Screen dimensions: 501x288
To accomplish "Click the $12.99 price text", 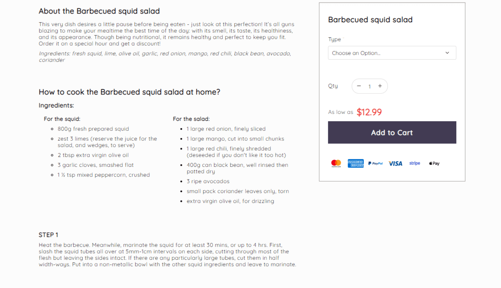I will pyautogui.click(x=369, y=112).
